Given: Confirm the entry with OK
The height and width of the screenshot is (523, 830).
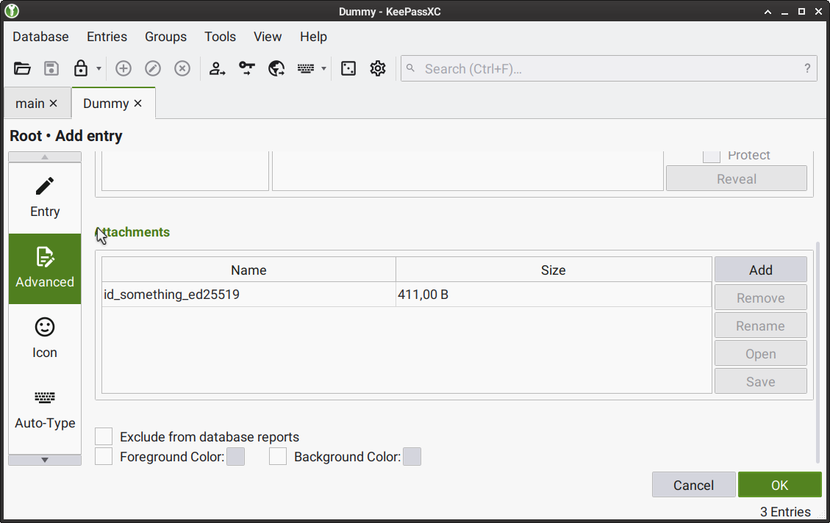Looking at the screenshot, I should [779, 484].
